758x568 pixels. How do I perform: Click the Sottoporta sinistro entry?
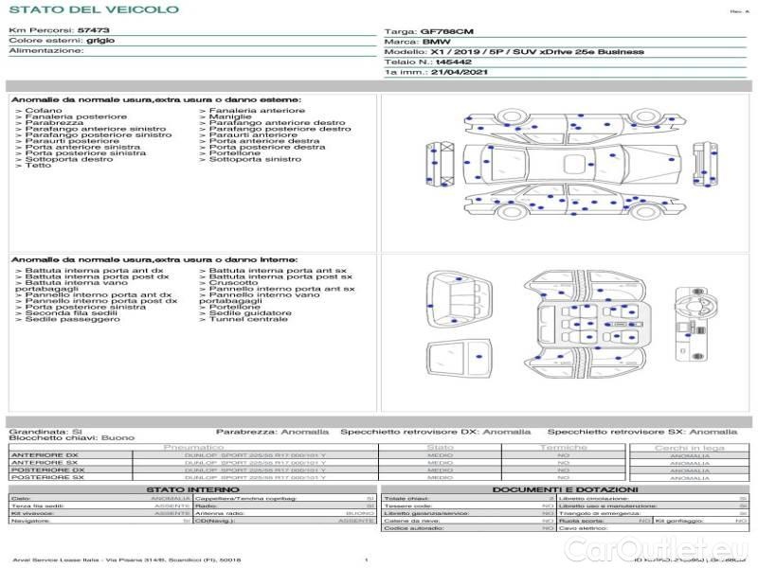coord(250,159)
